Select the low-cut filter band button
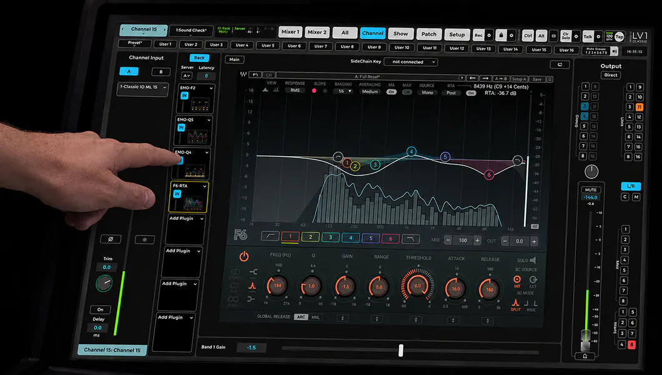Viewport: 662px width, 375px height. [270, 236]
